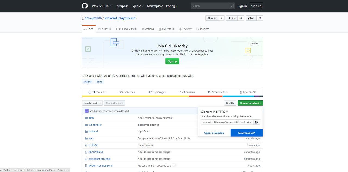Open Marketplace nav link
Image resolution: width=348 pixels, height=172 pixels.
tap(155, 6)
